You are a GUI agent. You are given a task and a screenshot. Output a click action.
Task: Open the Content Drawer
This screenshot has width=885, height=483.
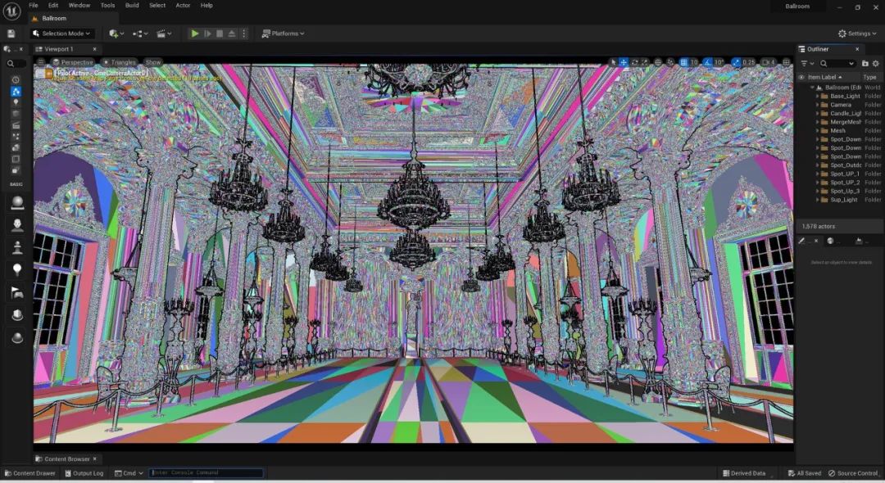29,473
